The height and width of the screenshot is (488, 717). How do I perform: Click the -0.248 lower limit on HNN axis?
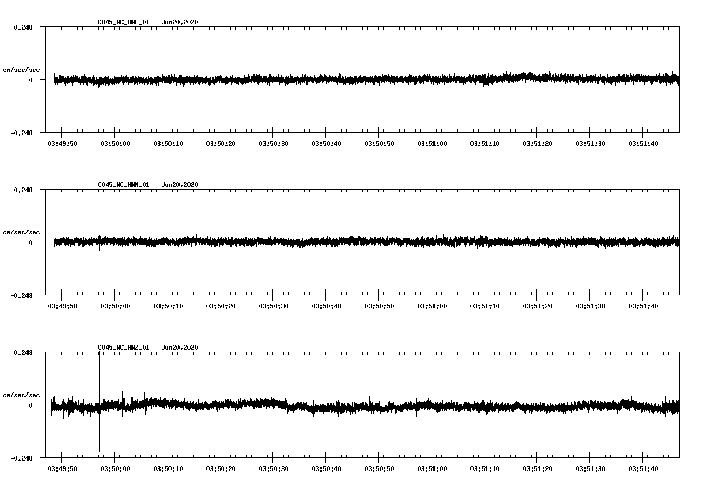pyautogui.click(x=21, y=295)
